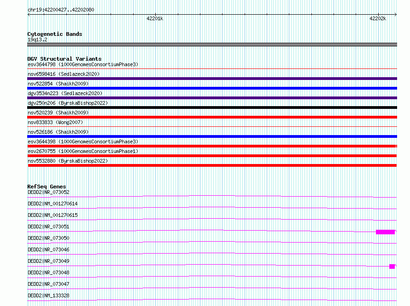Screen dimensions: 410x306
Task: Open transcript DEDD2|NR_073049
Action: pos(48,261)
